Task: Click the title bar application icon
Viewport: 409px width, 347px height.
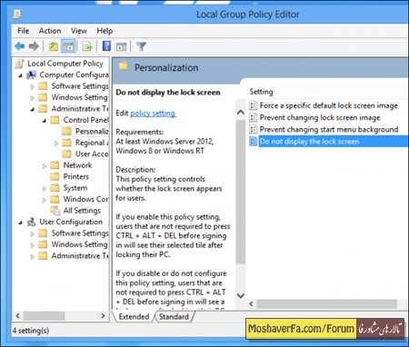Action: 17,15
